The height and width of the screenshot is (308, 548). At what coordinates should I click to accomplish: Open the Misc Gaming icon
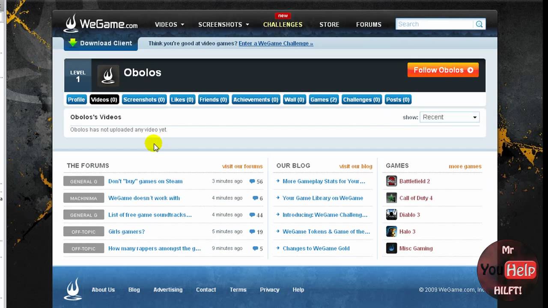391,248
